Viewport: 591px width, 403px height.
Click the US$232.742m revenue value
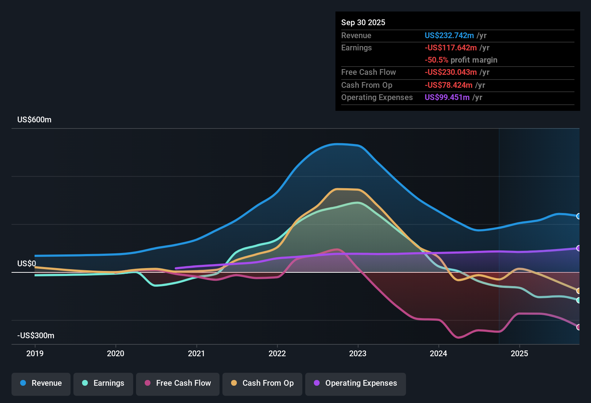click(x=449, y=35)
